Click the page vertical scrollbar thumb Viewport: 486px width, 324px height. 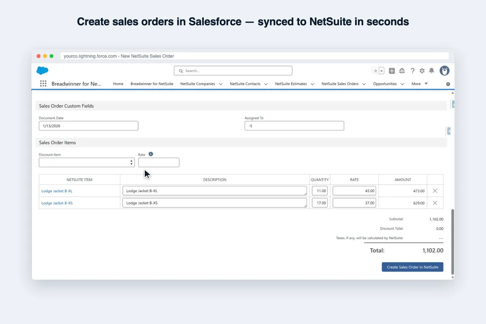tap(452, 242)
